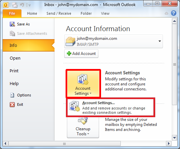The height and width of the screenshot is (149, 180).
Task: Click the mailbox account folders icon
Action: 70,42
